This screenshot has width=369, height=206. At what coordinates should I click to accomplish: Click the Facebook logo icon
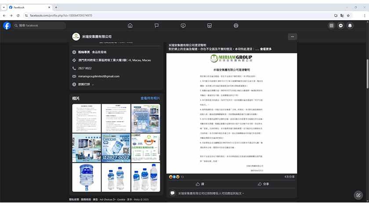point(7,25)
